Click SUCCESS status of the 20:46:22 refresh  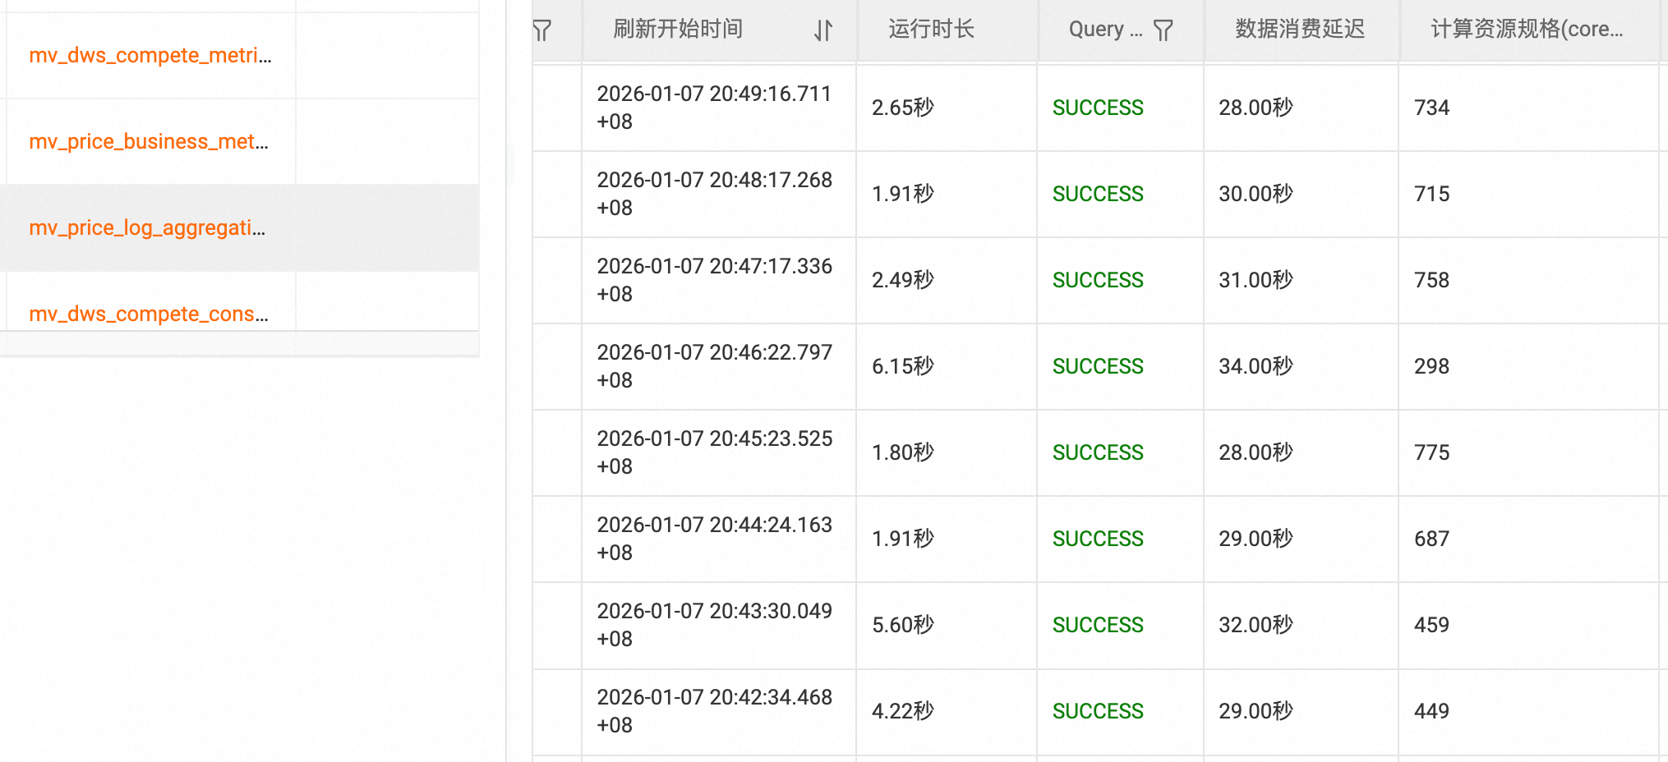pos(1098,366)
